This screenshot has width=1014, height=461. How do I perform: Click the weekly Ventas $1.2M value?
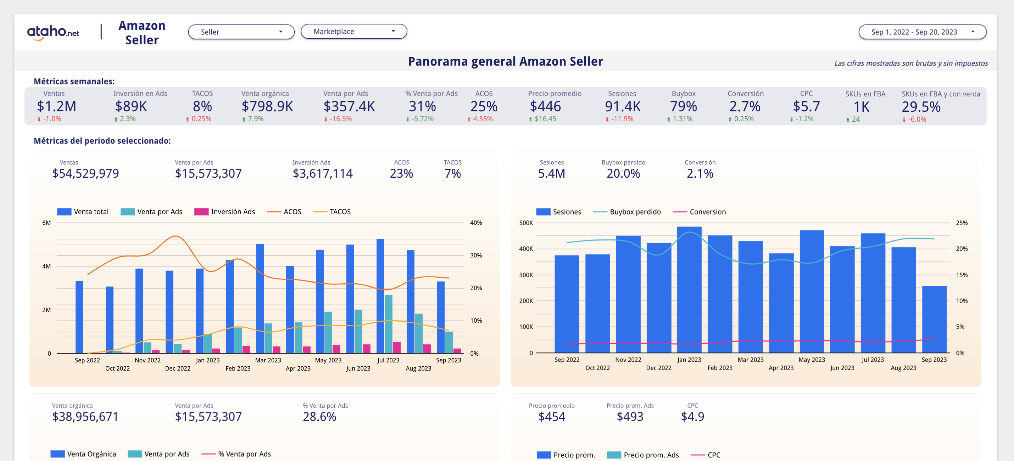(56, 106)
